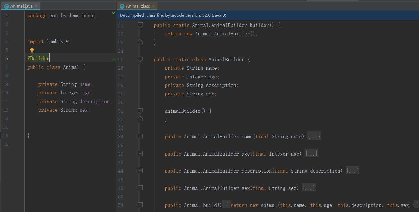The height and width of the screenshot is (212, 419).
Task: Click the closing brace on line 15 of Animal.java
Action: pyautogui.click(x=29, y=135)
